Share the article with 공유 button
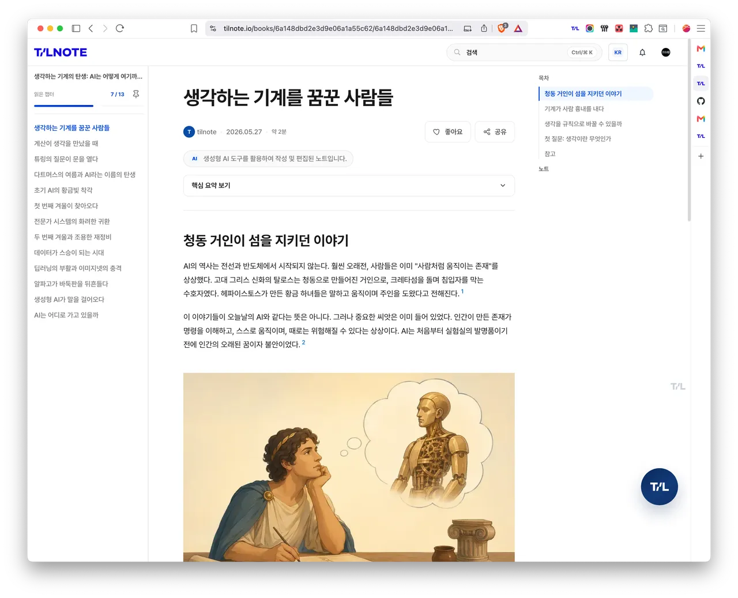This screenshot has height=598, width=738. [495, 131]
